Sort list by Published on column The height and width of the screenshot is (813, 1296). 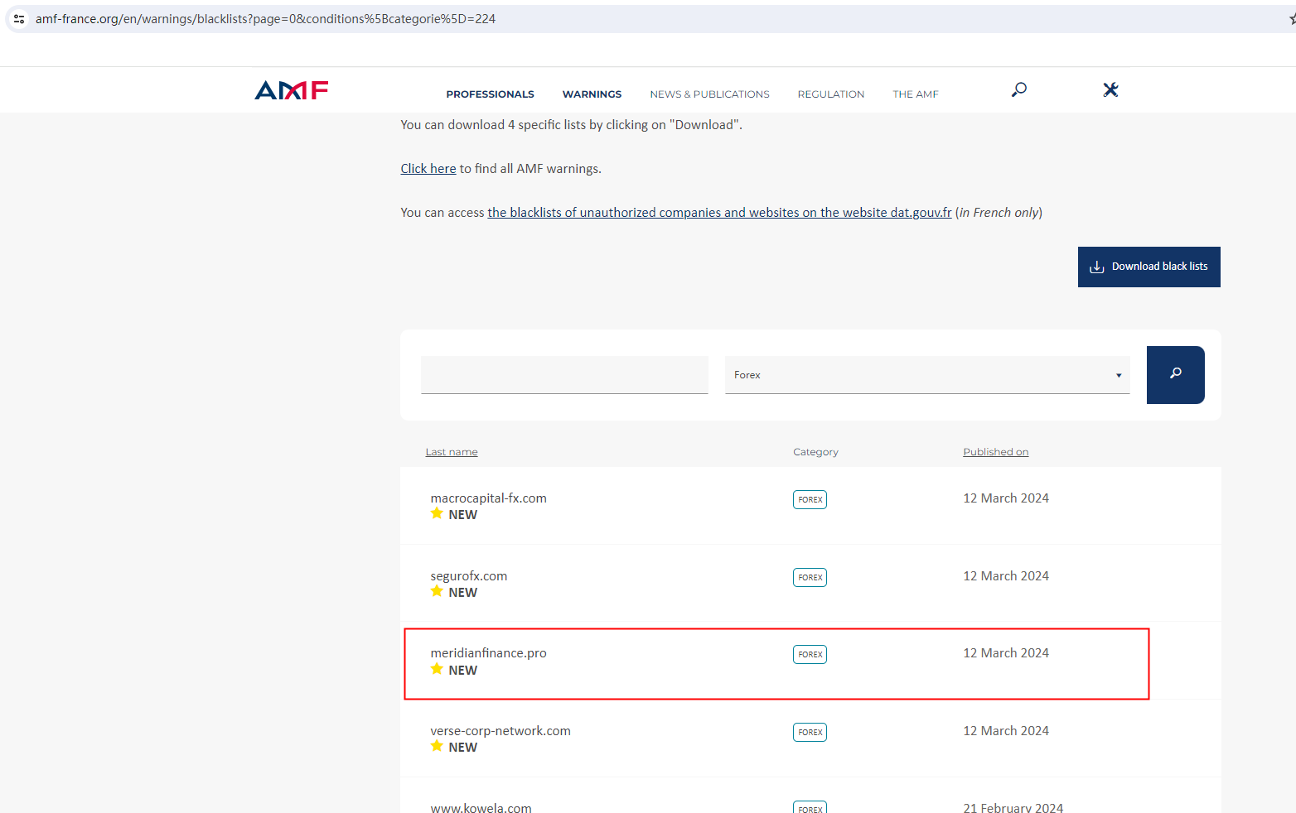pos(995,452)
